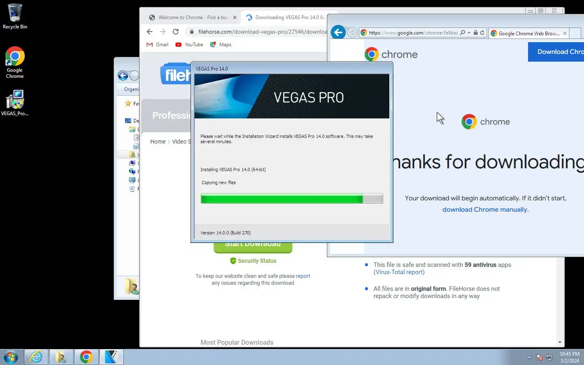Click the Most Popular Downloads heading
Viewport: 584px width, 365px height.
237,342
